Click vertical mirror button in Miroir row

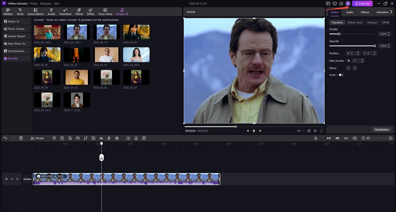pyautogui.click(x=355, y=68)
